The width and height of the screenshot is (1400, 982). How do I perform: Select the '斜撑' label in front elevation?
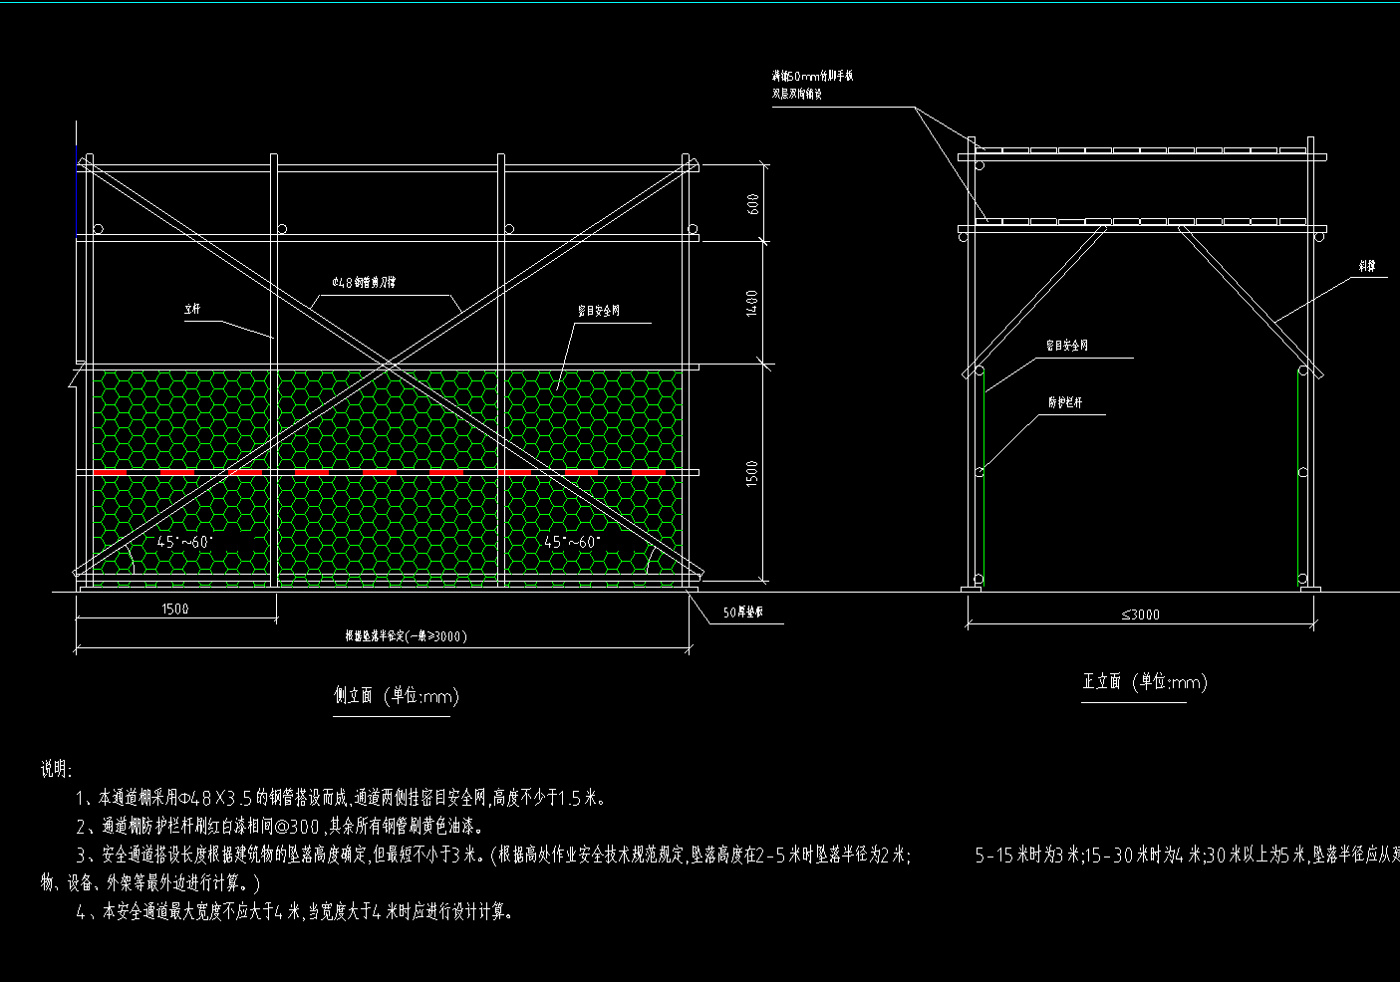[1367, 267]
